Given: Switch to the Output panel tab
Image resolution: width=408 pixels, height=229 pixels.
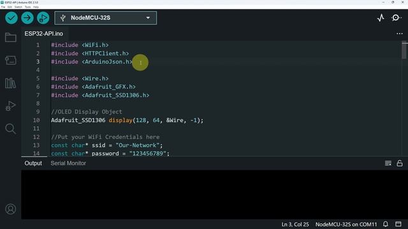Looking at the screenshot, I should [x=33, y=163].
